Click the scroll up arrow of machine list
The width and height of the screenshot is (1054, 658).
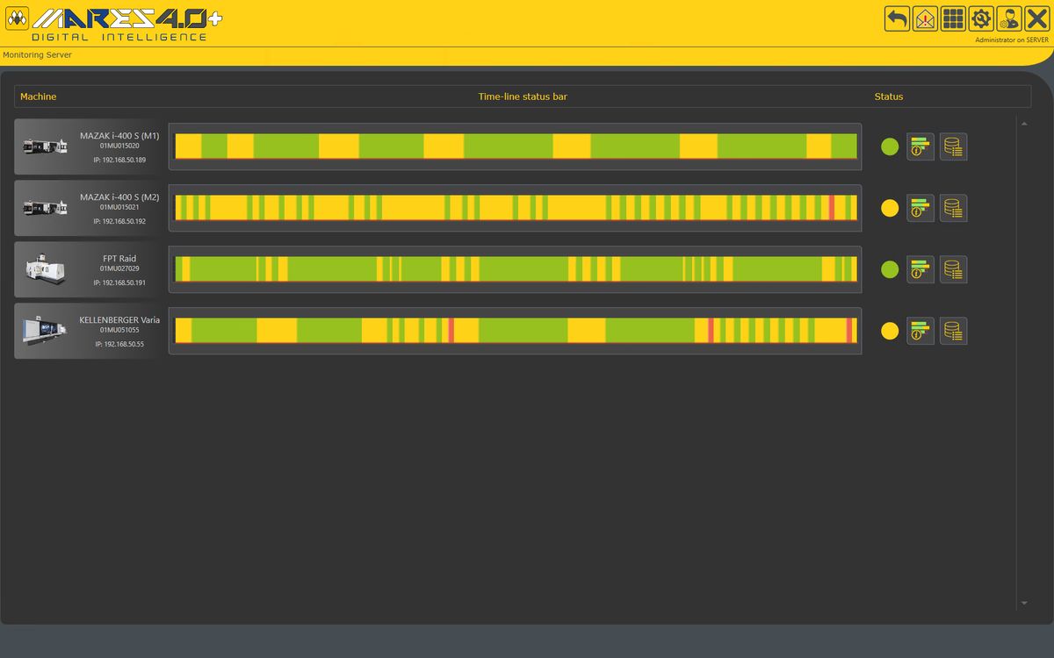tap(1023, 124)
